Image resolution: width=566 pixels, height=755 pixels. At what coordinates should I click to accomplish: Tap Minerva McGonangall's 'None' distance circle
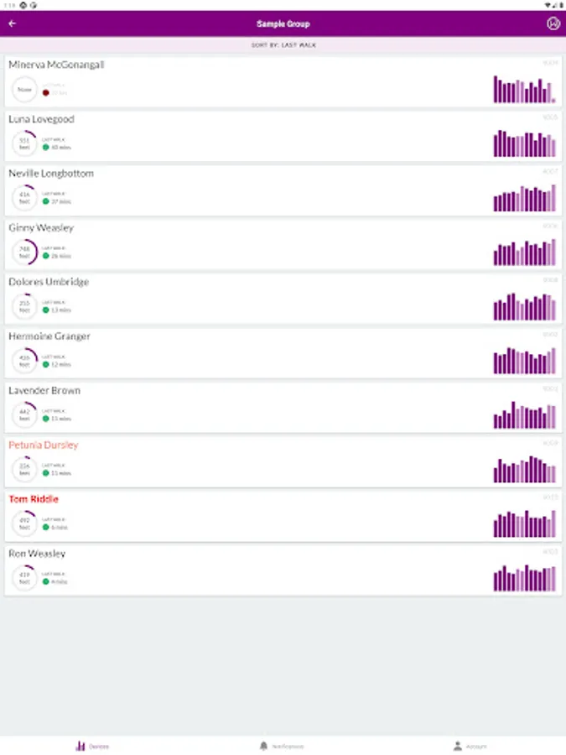24,89
